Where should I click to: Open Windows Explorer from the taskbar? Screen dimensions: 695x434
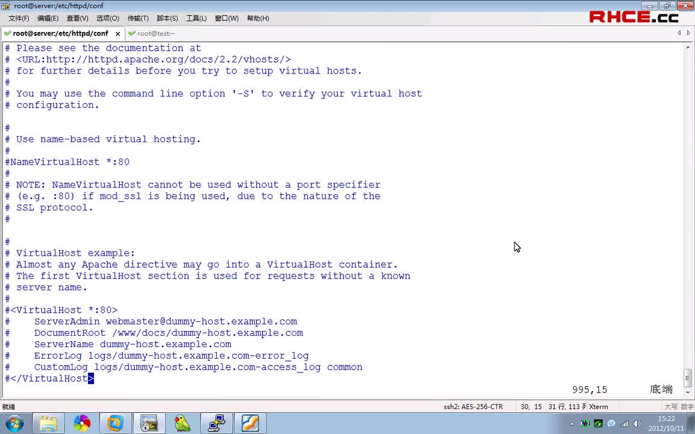[48, 424]
